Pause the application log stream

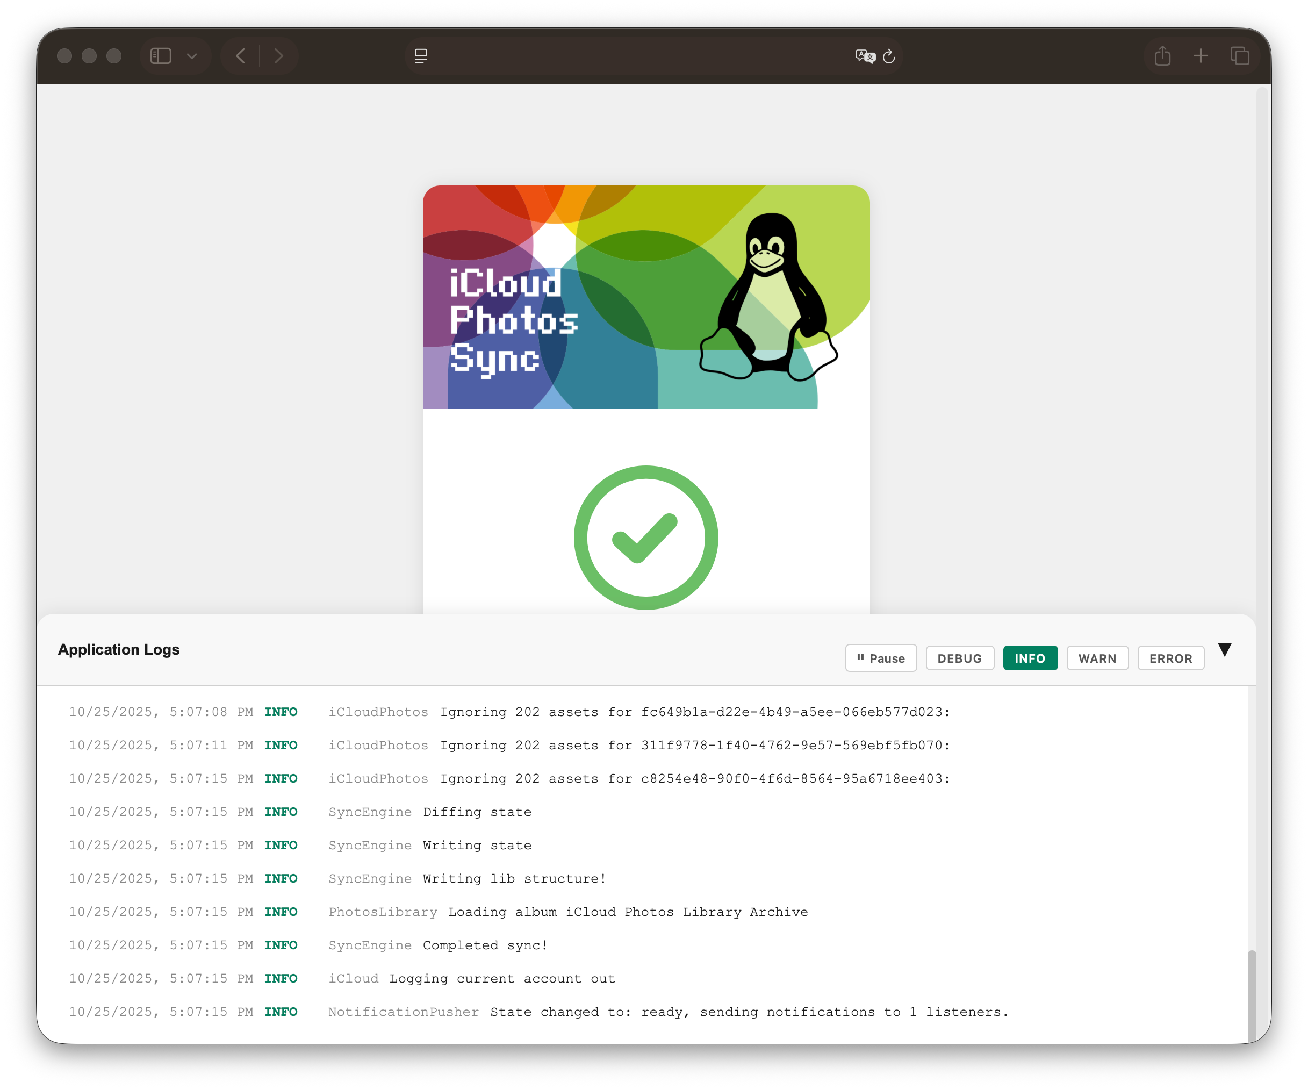[881, 658]
